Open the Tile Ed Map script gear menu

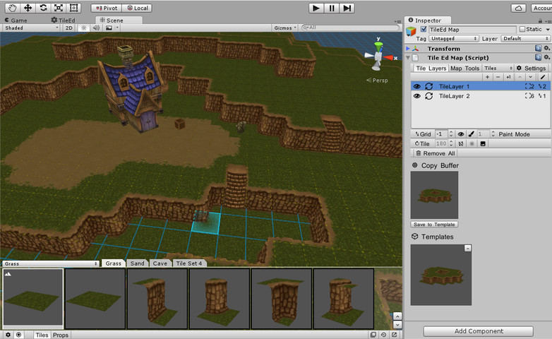click(546, 57)
